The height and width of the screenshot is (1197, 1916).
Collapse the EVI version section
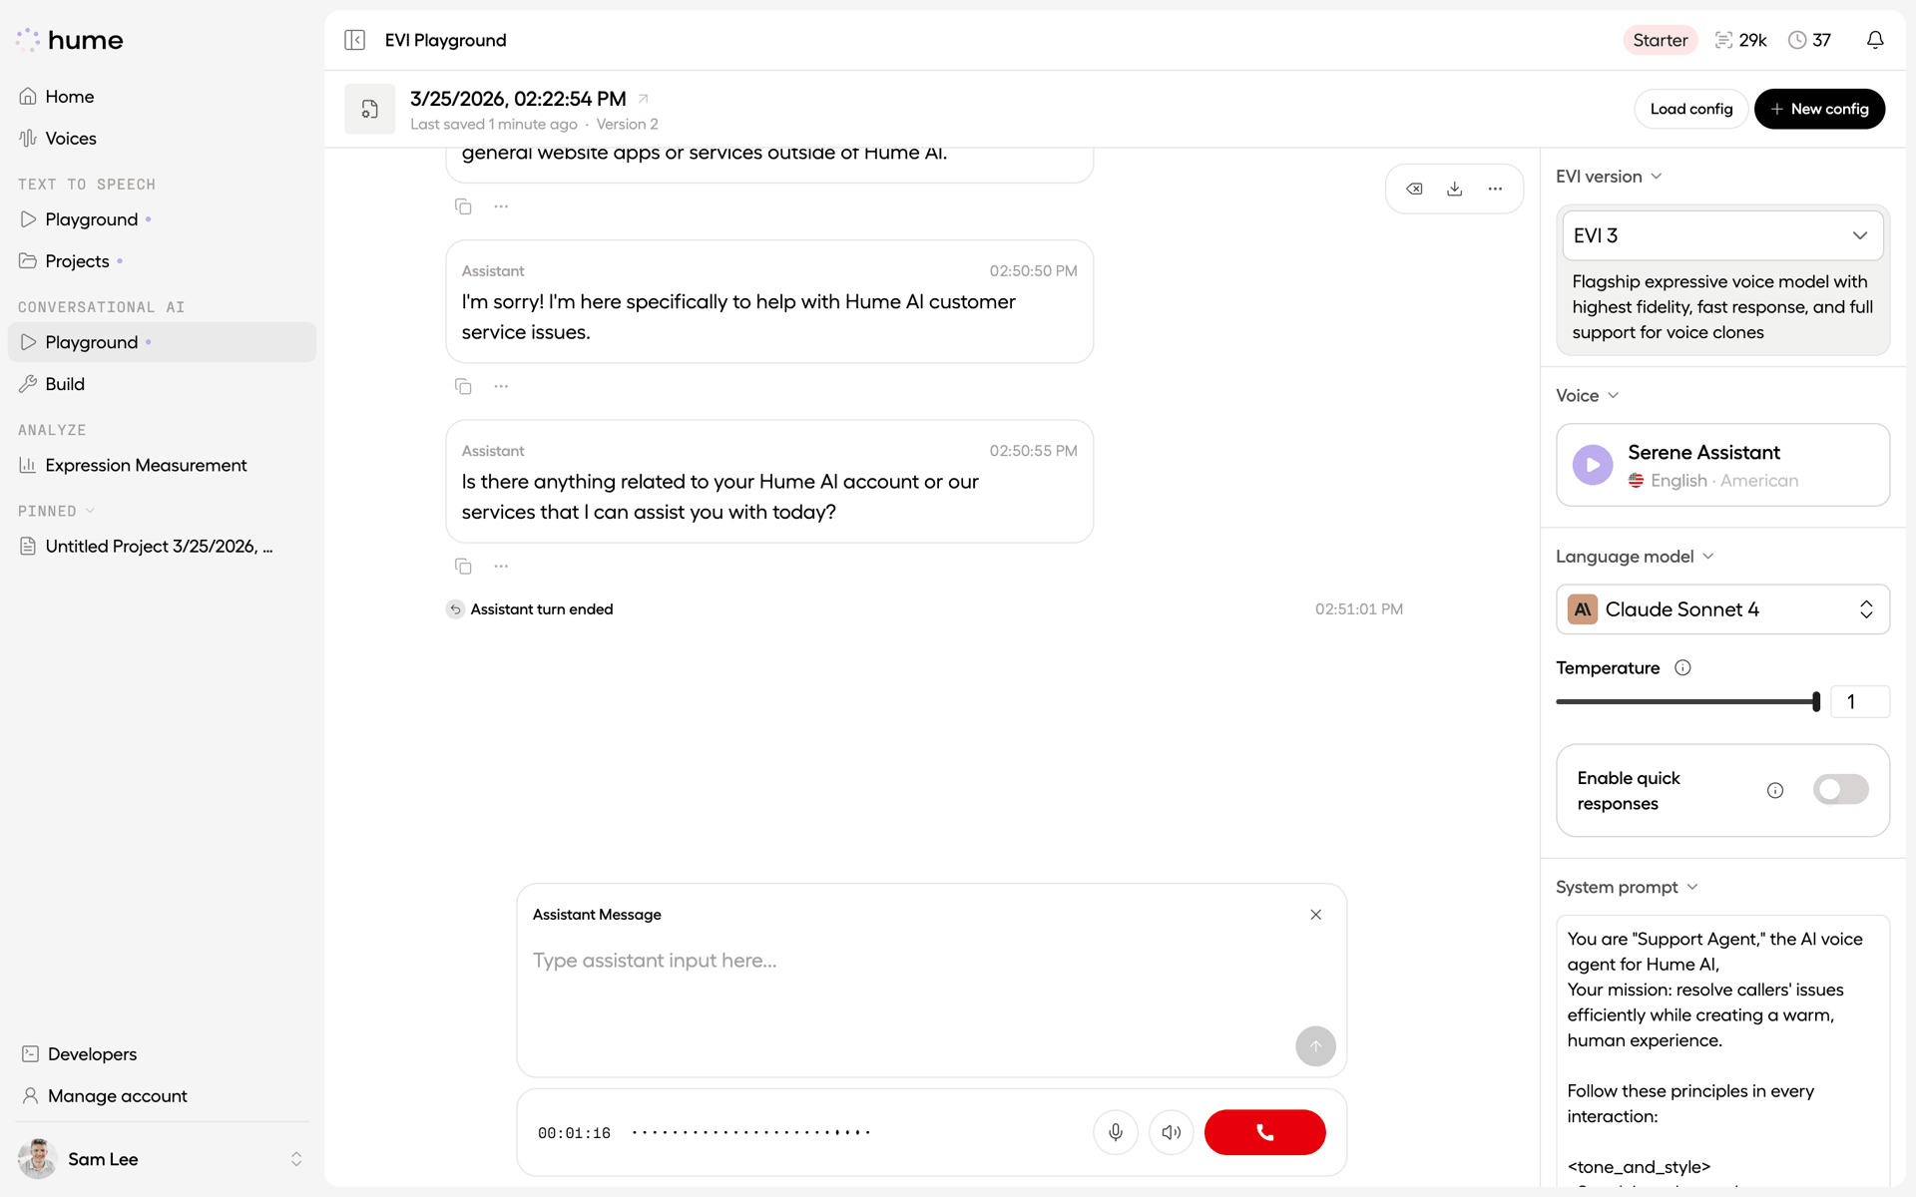[x=1609, y=177]
